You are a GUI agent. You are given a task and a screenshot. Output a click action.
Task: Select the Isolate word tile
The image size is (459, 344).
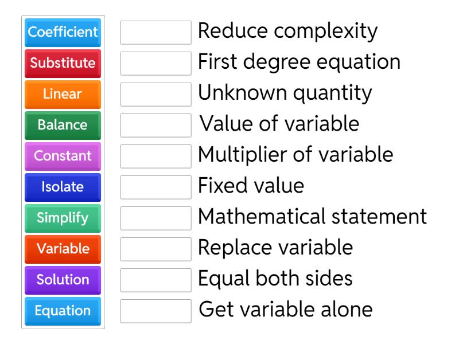point(62,187)
